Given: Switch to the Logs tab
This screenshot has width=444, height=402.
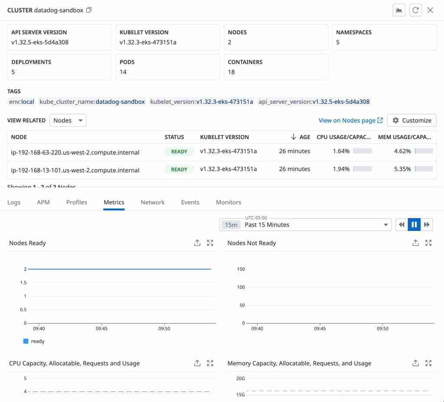Looking at the screenshot, I should click(14, 202).
